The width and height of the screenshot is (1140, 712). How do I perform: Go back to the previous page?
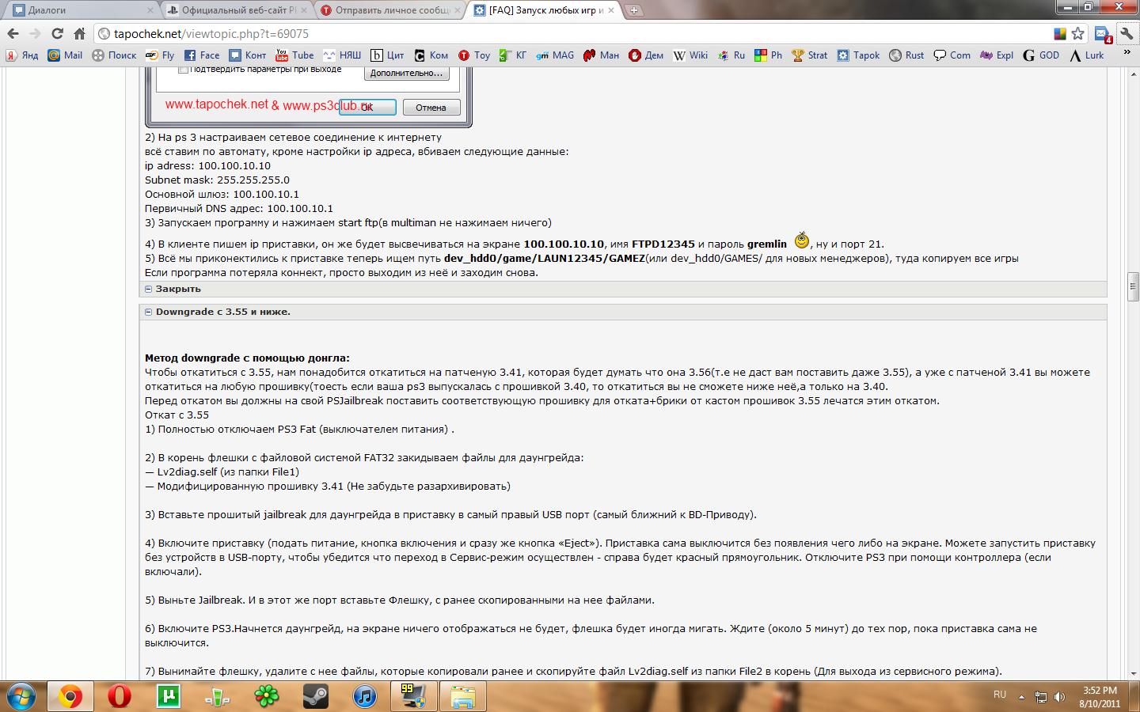[13, 33]
